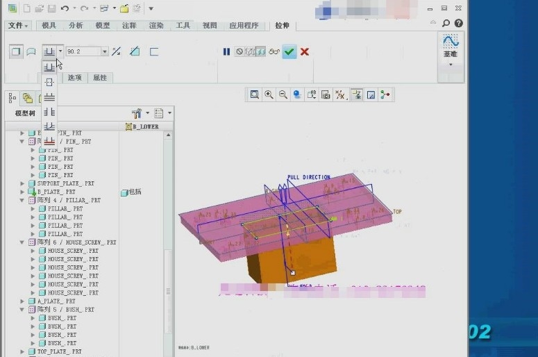Open the Datum Display Filters icon
The width and height of the screenshot is (538, 357).
[340, 95]
